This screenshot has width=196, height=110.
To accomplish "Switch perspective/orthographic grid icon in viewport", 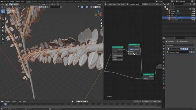I will tap(101, 30).
